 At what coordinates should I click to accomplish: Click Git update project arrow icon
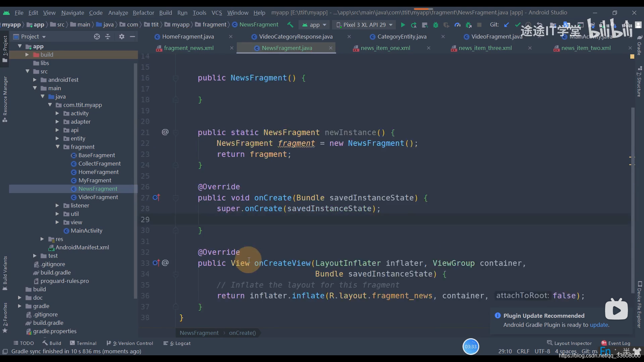(x=506, y=25)
